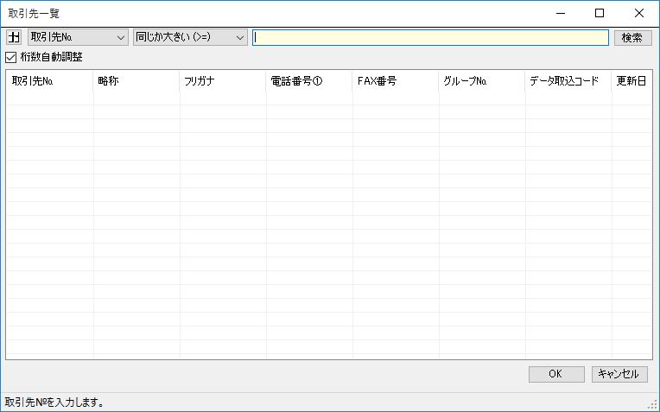Sort by the 取引先№ column header
Viewport: 660px width, 412px height.
click(49, 80)
